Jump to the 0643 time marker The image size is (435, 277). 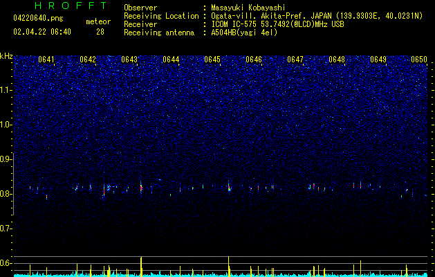click(x=129, y=60)
